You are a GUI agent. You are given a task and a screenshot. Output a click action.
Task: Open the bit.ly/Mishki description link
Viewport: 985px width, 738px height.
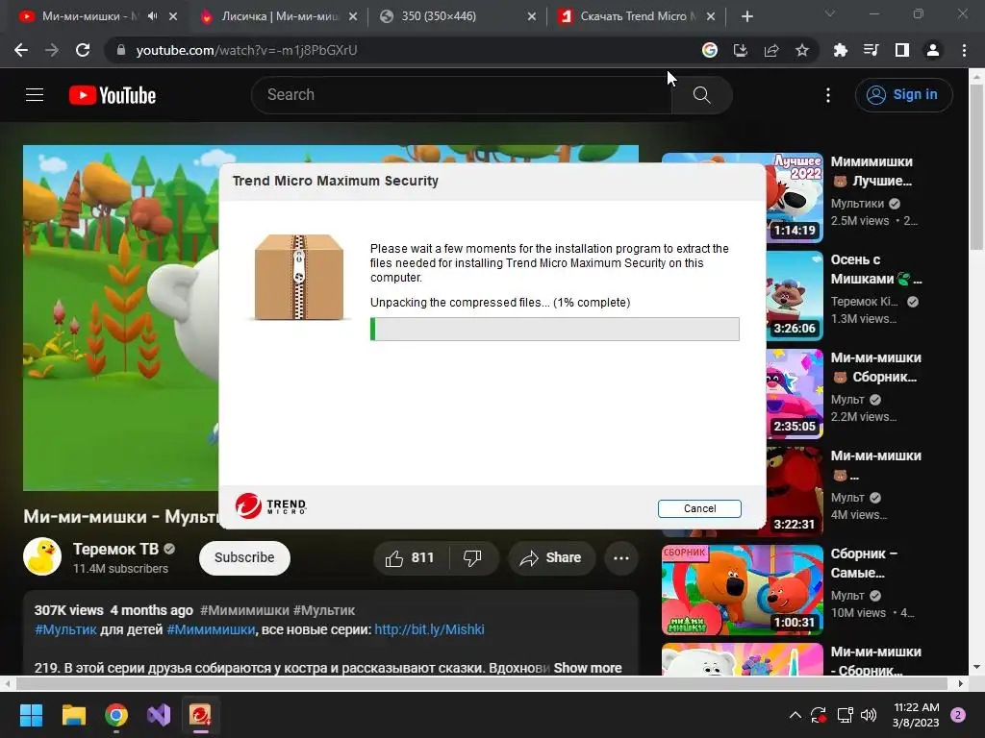[x=429, y=629]
